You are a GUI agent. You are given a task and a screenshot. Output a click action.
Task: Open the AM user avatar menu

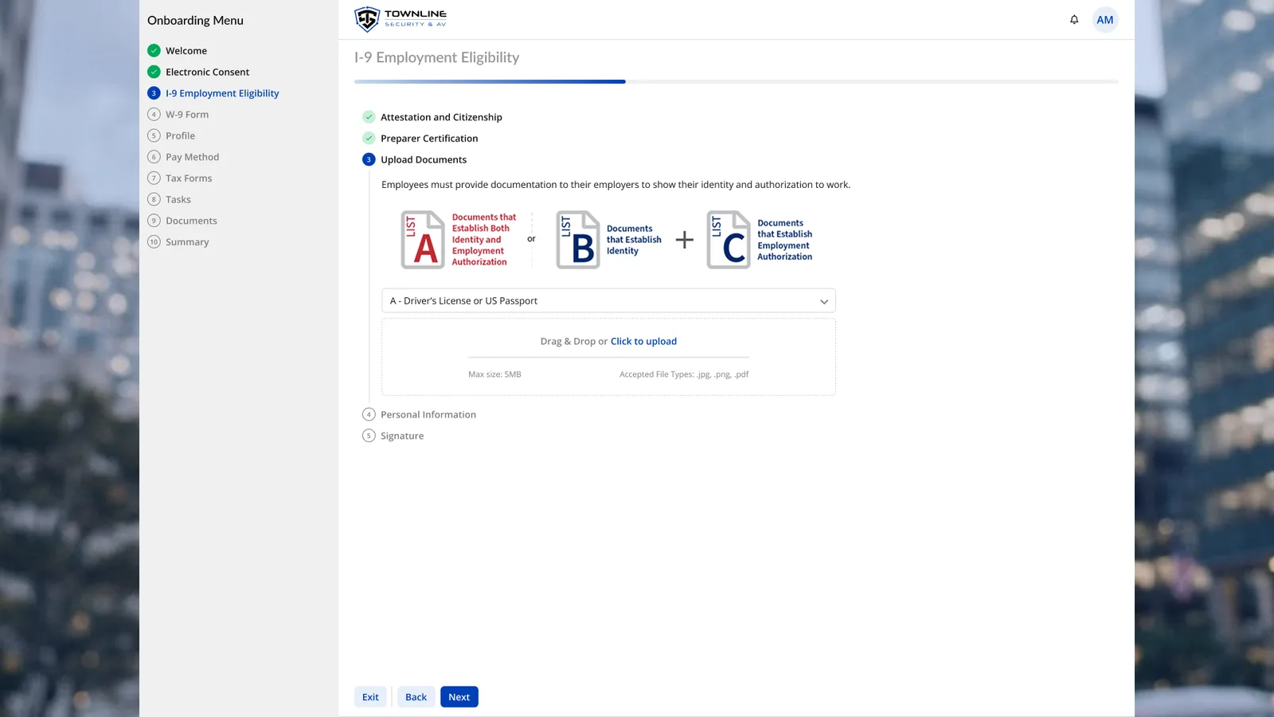tap(1105, 20)
